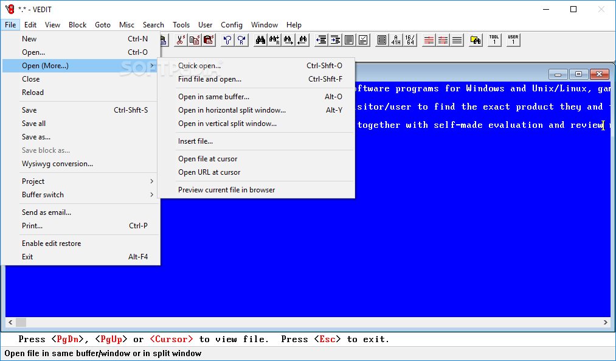
Task: Select Send as email... entry
Action: 81,212
